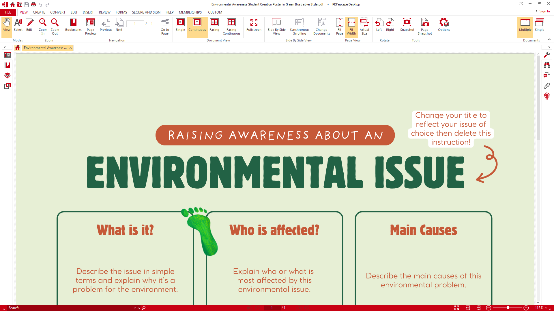Set Actual Size page view
The image size is (554, 311).
[364, 26]
